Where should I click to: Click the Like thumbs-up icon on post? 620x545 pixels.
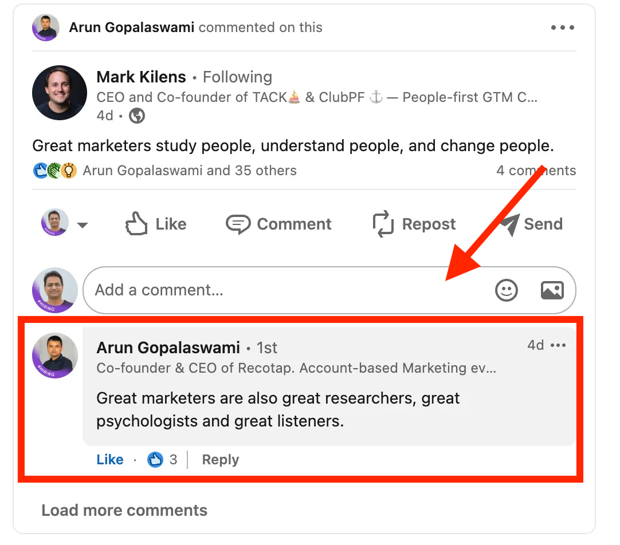click(x=136, y=223)
